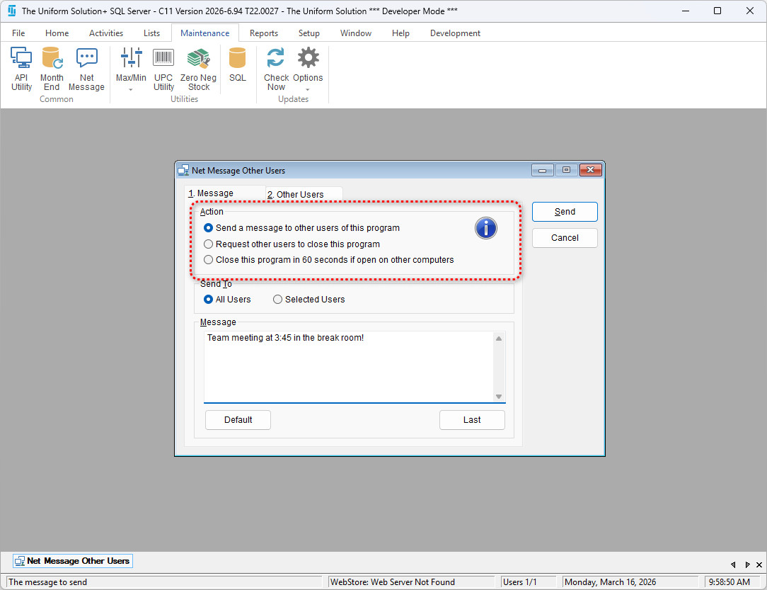Load the Last message button
Viewport: 767px width, 590px height.
click(472, 420)
